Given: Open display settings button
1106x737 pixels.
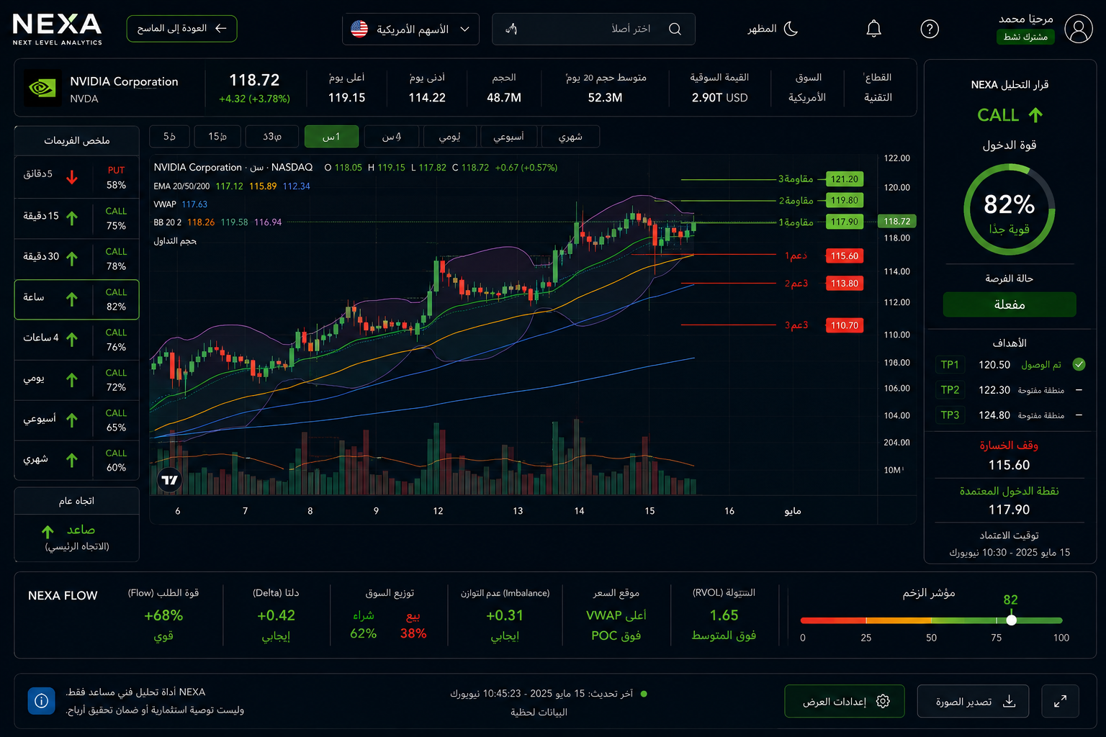Looking at the screenshot, I should tap(844, 701).
